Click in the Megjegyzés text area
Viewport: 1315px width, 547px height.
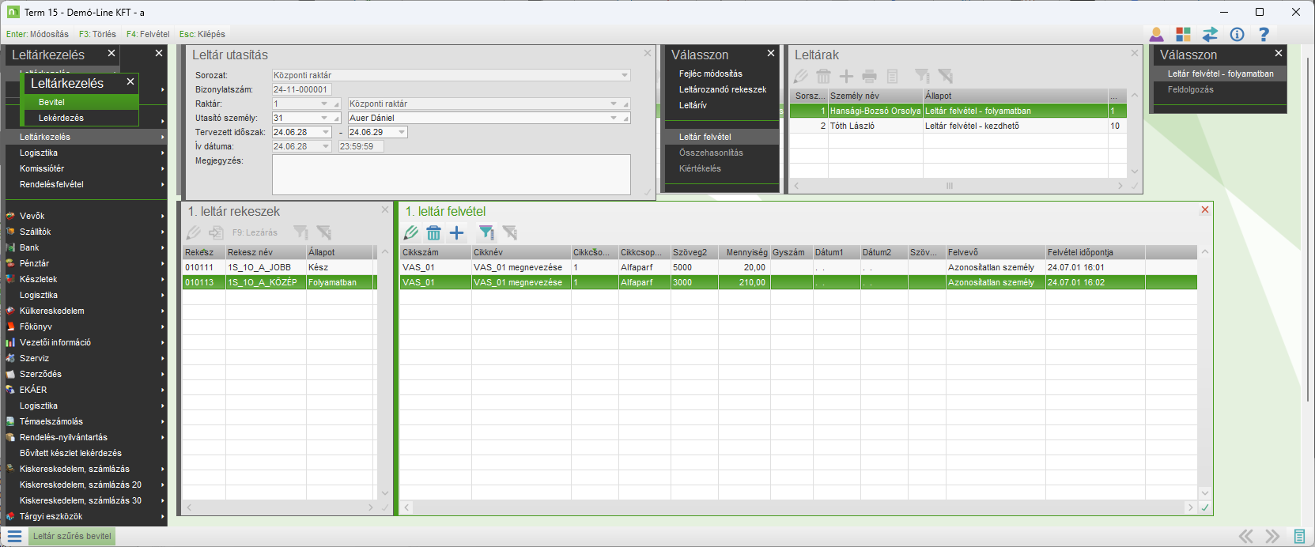451,174
